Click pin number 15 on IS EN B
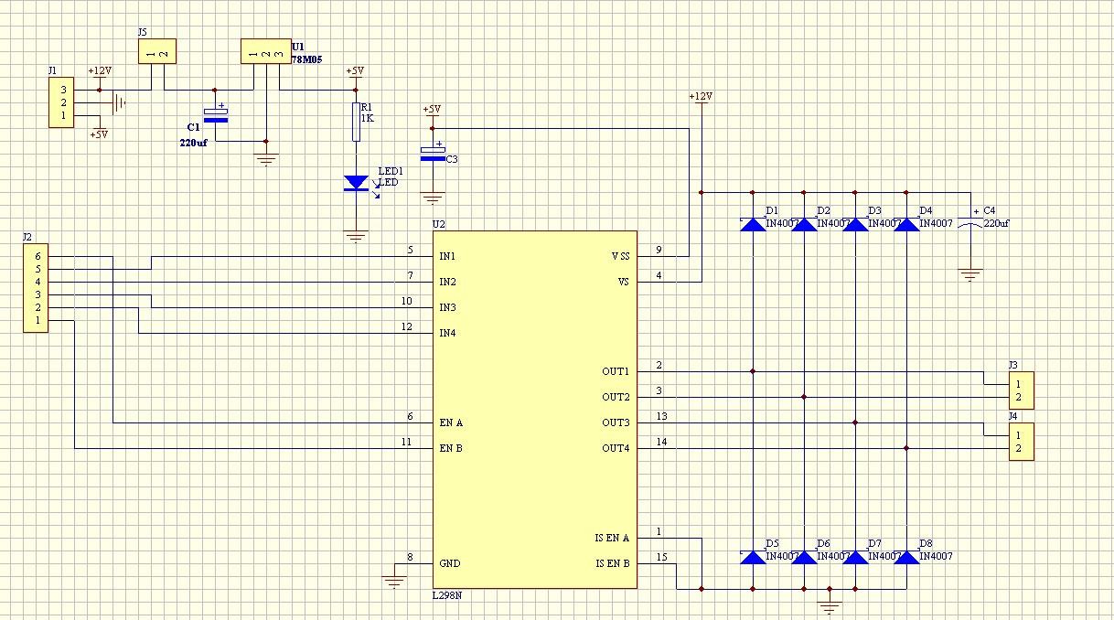This screenshot has height=620, width=1114. click(660, 558)
